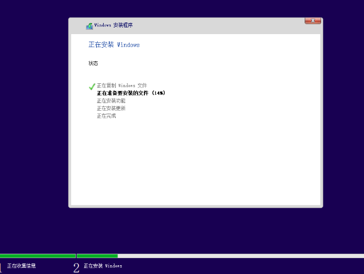Select the 正在安装功能 step
Image resolution: width=364 pixels, height=274 pixels.
point(111,101)
